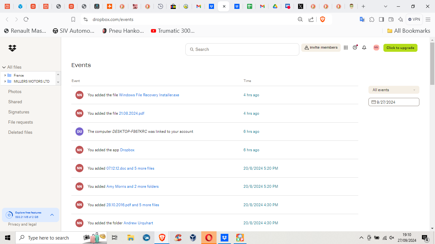Open the apps grid menu
Screen dimensions: 435x244
(x=346, y=48)
